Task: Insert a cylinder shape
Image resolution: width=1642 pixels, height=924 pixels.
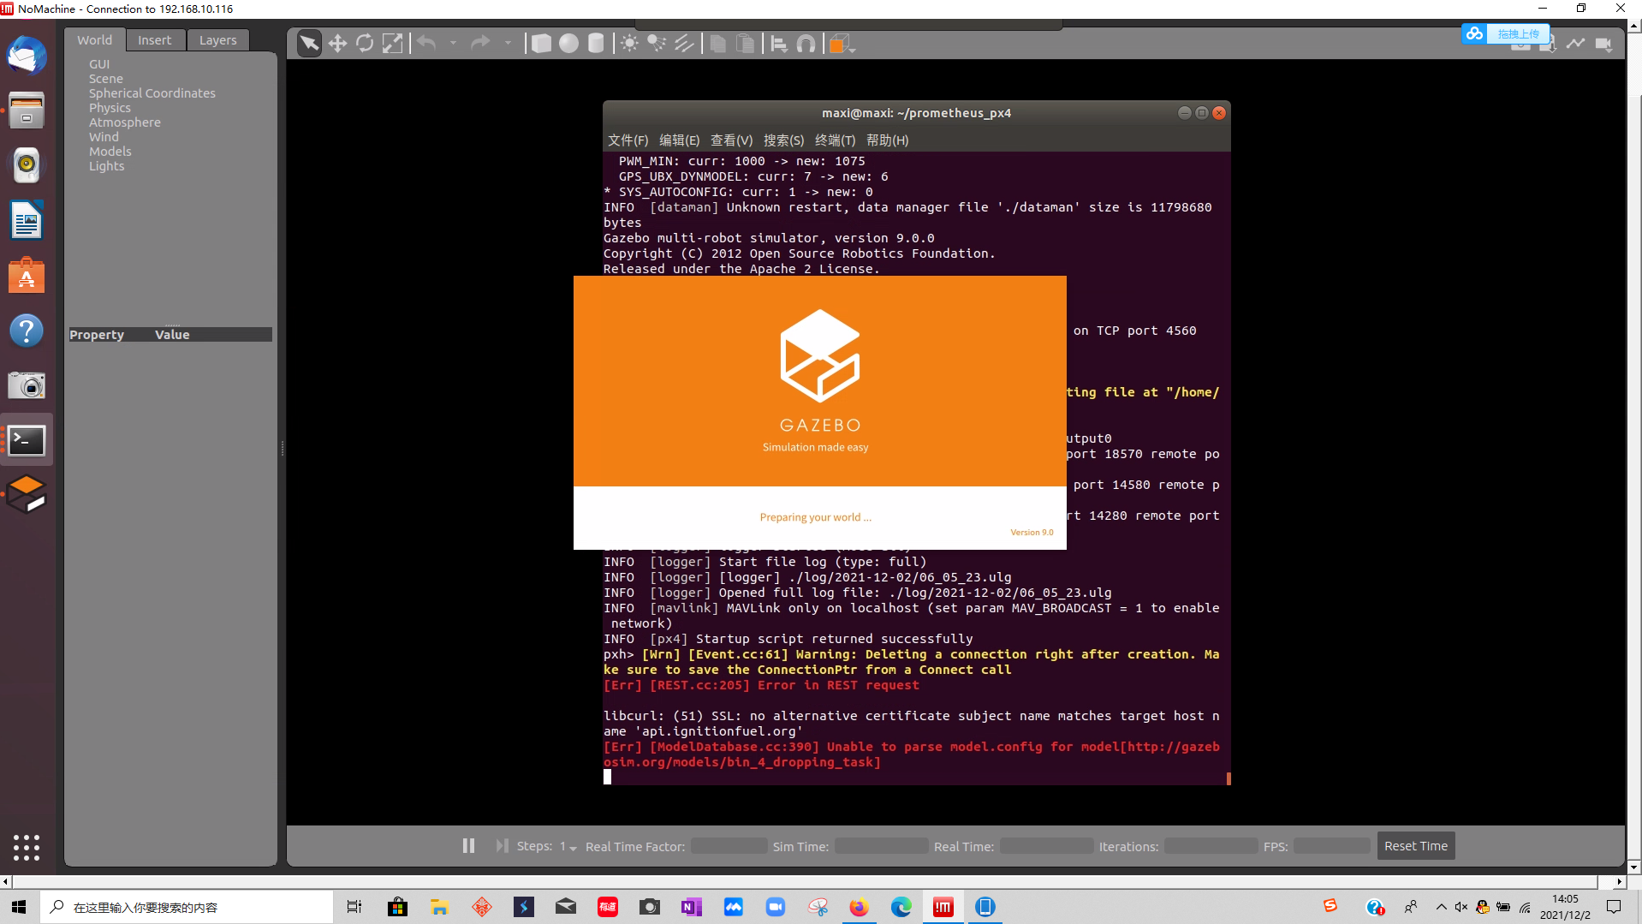Action: pyautogui.click(x=596, y=44)
